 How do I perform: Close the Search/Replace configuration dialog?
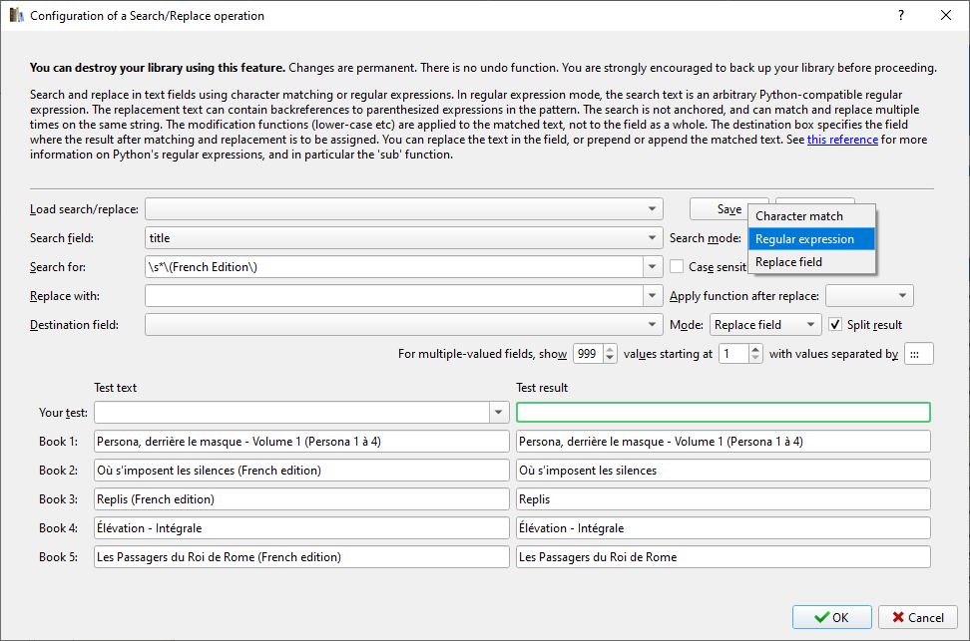tap(946, 16)
